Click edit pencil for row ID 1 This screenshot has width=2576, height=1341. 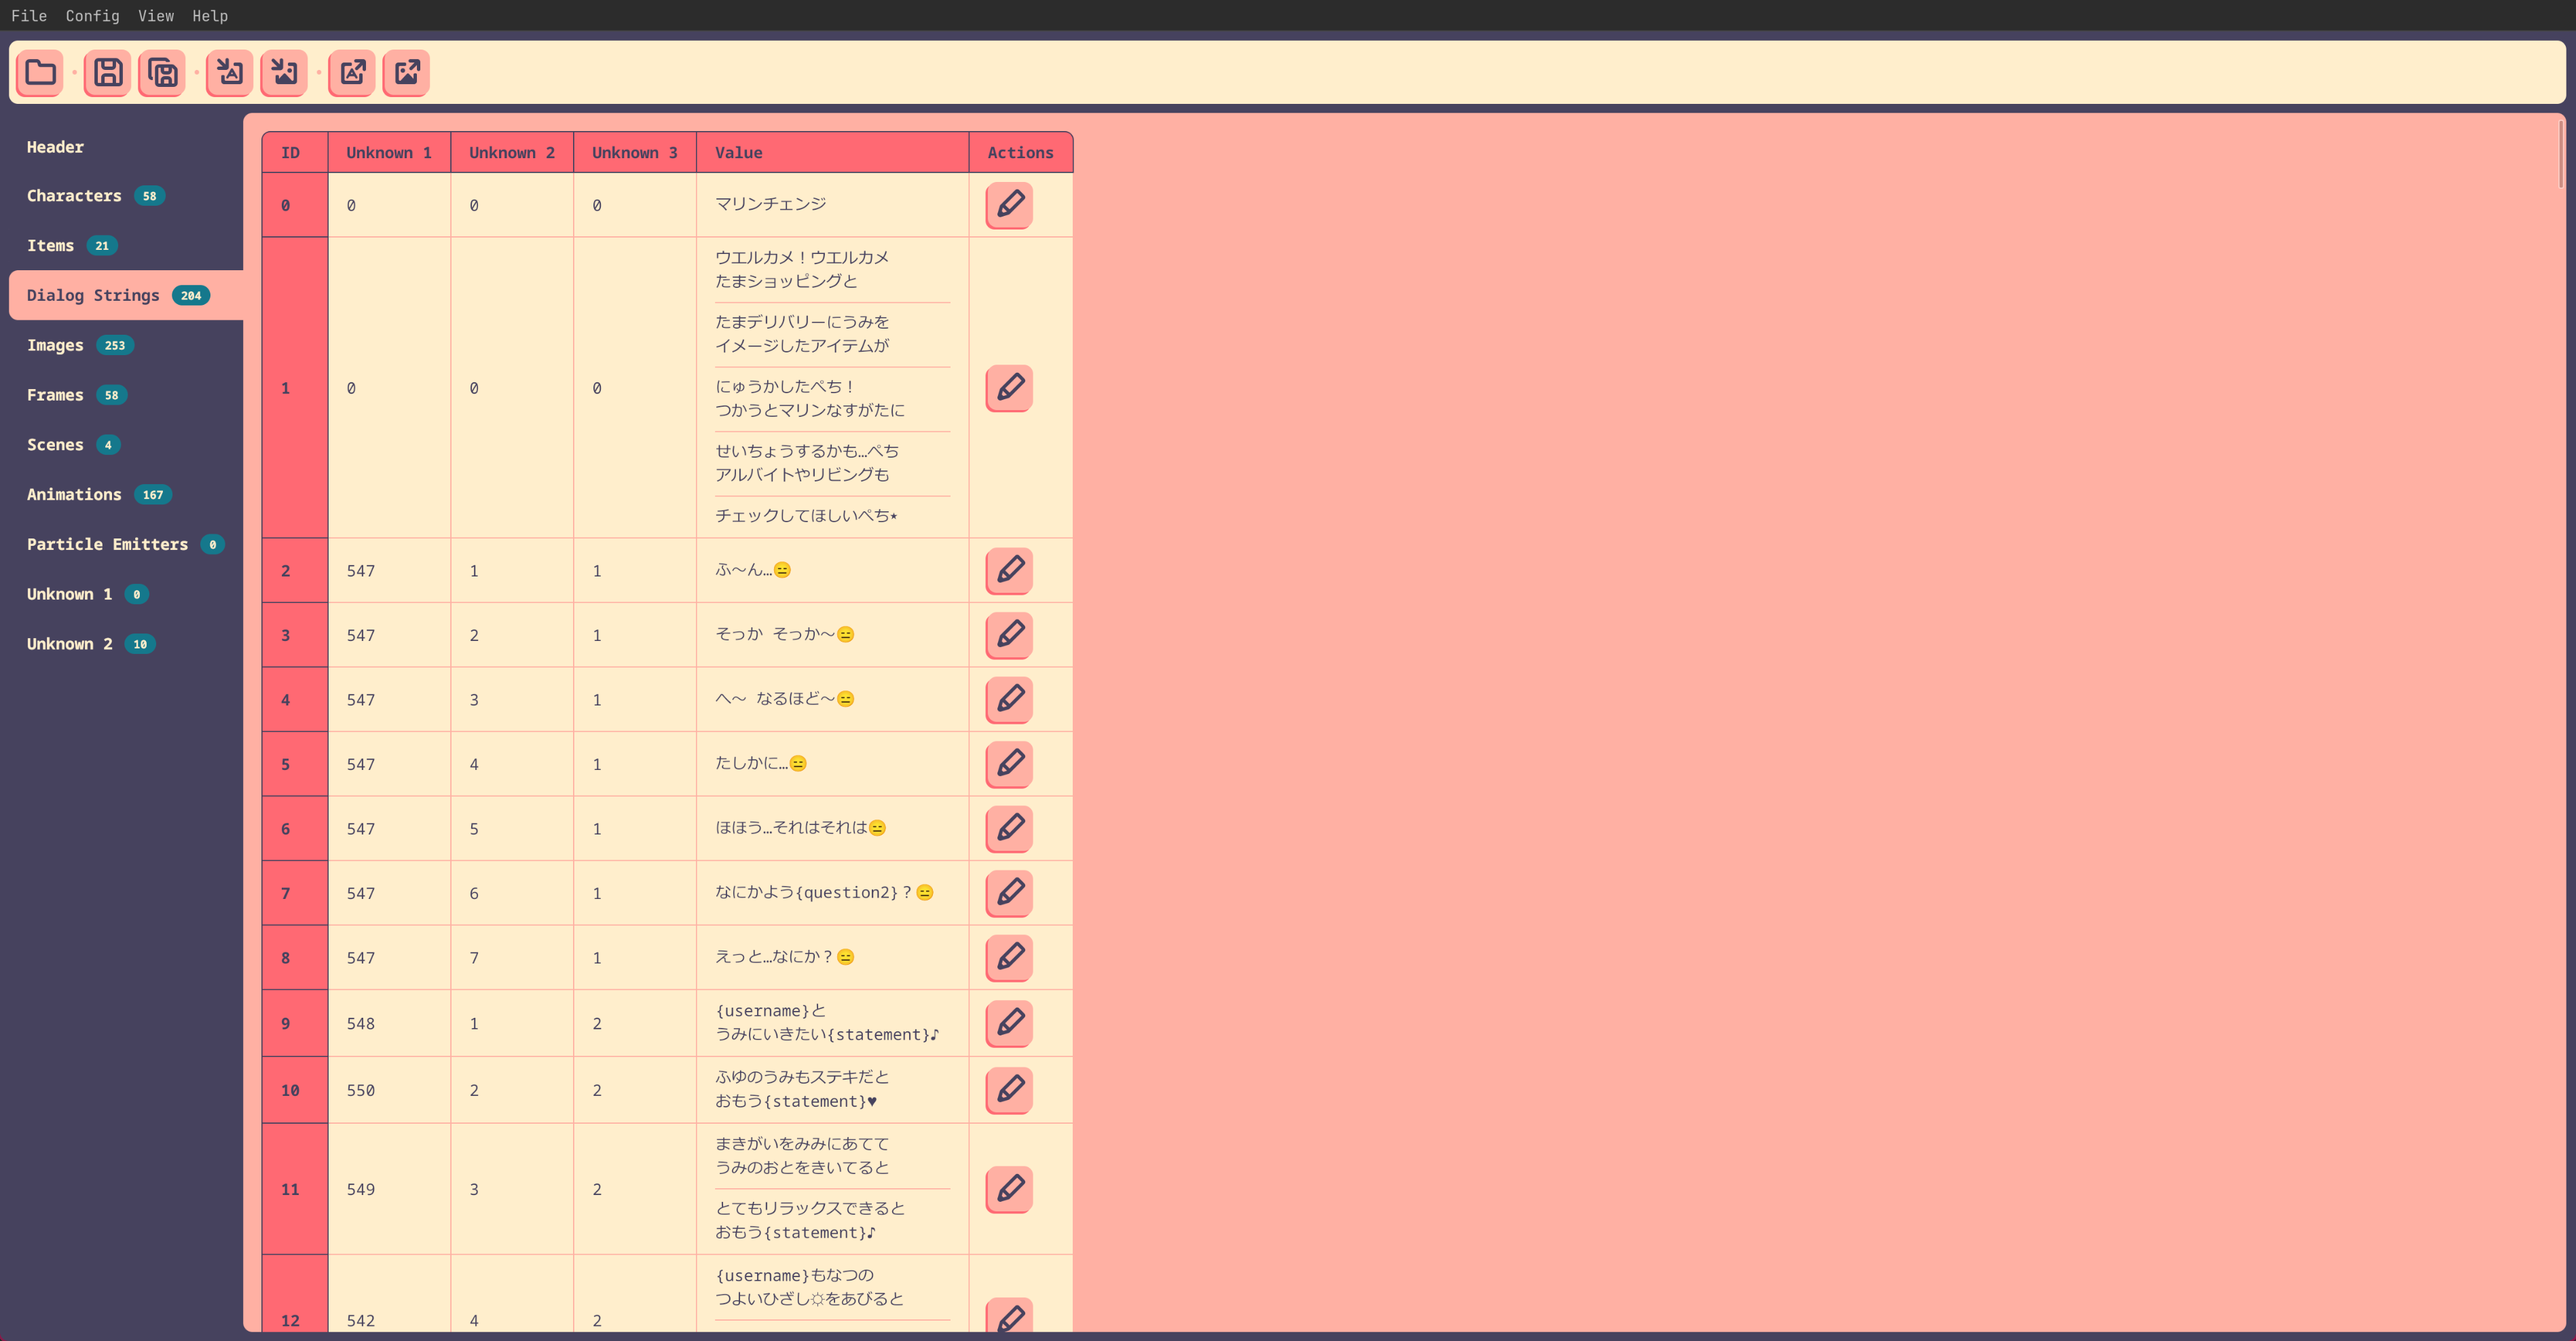(1010, 388)
